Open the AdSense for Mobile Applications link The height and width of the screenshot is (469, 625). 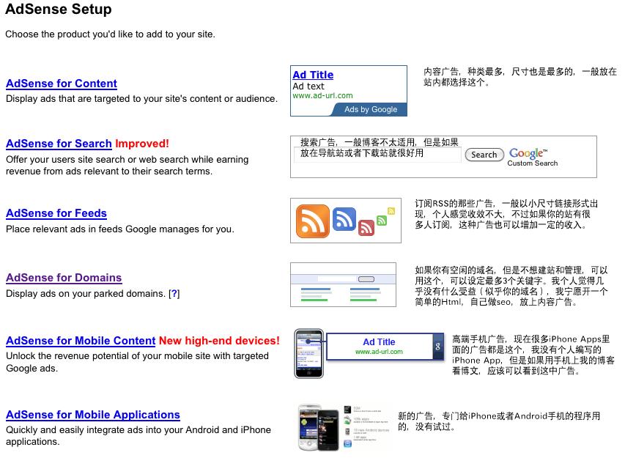[x=93, y=415]
